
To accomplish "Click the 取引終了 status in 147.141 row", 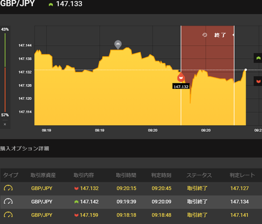I will point(197,215).
